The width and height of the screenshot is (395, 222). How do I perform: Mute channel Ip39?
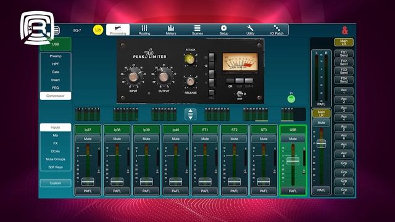click(146, 139)
